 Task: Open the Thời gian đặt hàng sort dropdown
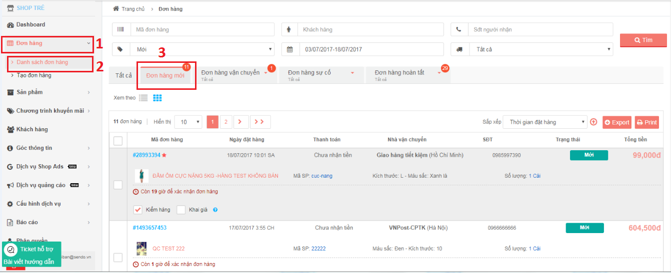(x=545, y=122)
